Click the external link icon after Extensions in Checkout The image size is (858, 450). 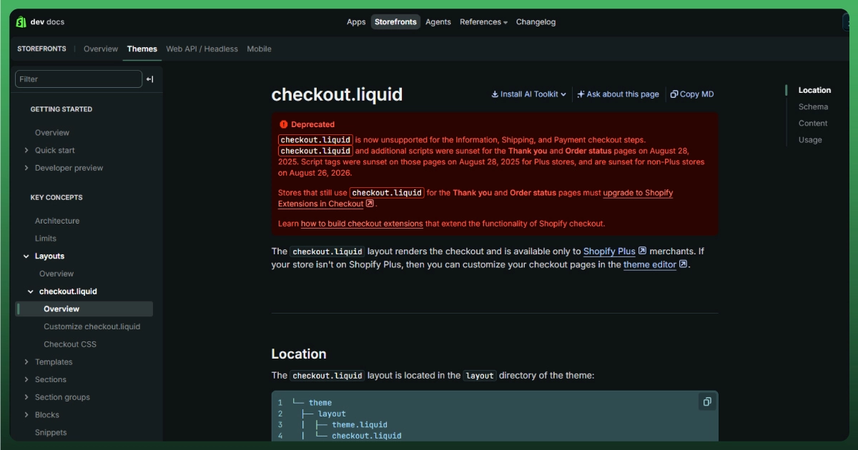pos(370,204)
